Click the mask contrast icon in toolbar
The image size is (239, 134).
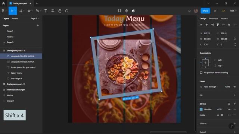click(133, 11)
